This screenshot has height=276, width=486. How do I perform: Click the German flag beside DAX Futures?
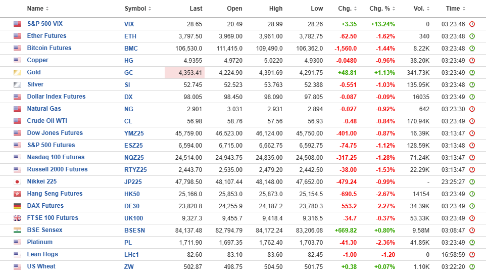click(x=17, y=206)
